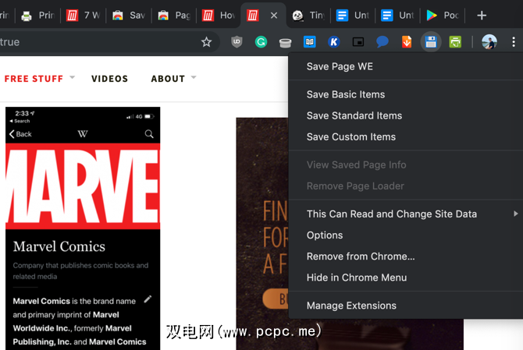Bookmark this page with the star
Screen dimensions: 523x350
206,42
